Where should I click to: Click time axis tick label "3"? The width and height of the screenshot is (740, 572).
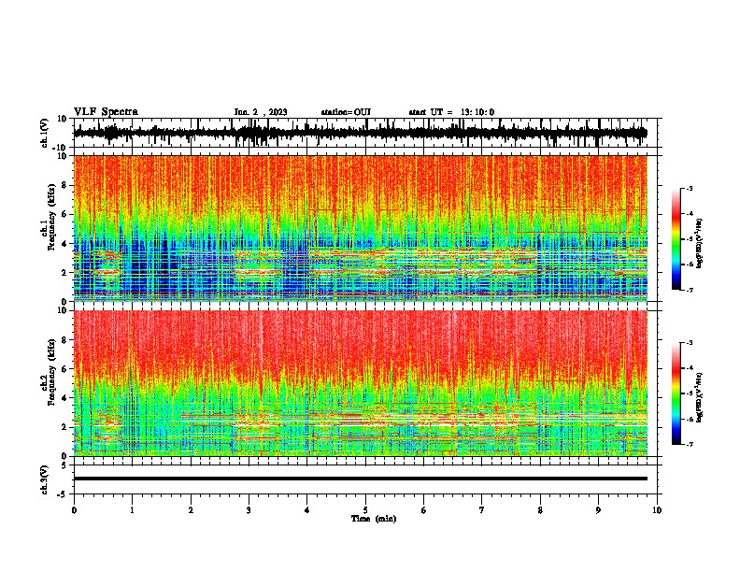point(249,510)
